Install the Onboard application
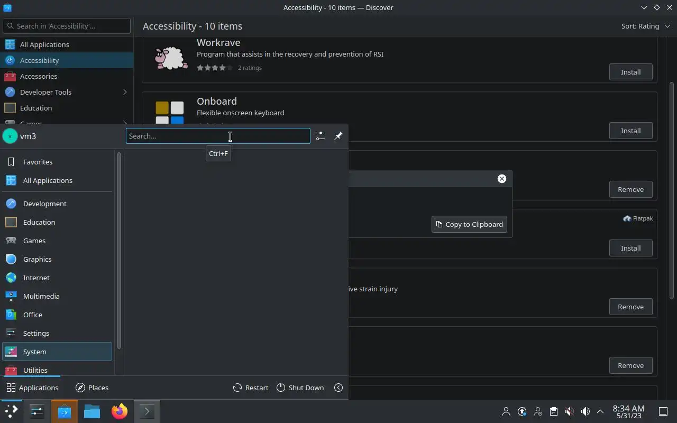Screen dimensions: 677x423 tap(630, 131)
